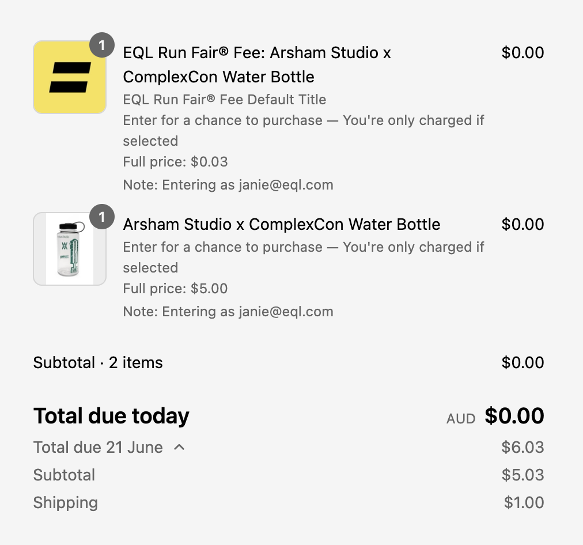Click the janie@eql.com note under water bottle
The height and width of the screenshot is (545, 583).
click(x=228, y=312)
